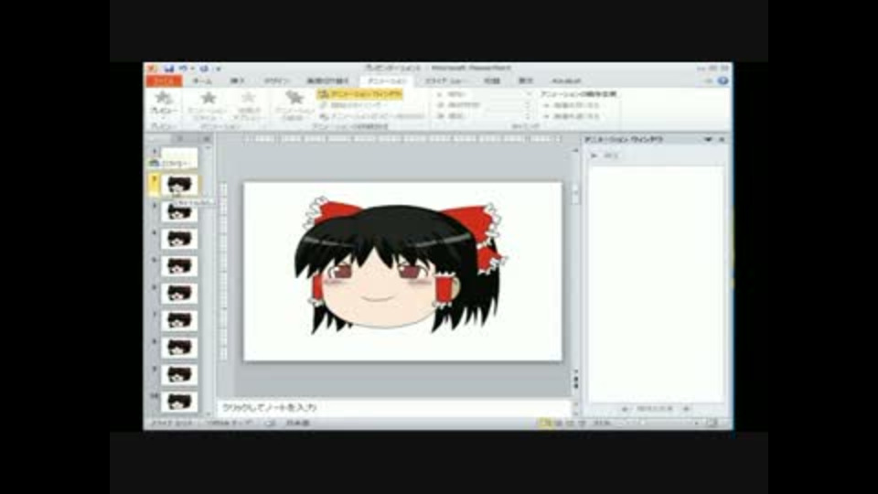Image resolution: width=878 pixels, height=494 pixels.
Task: Select slide 10 thumbnail
Action: [x=179, y=402]
